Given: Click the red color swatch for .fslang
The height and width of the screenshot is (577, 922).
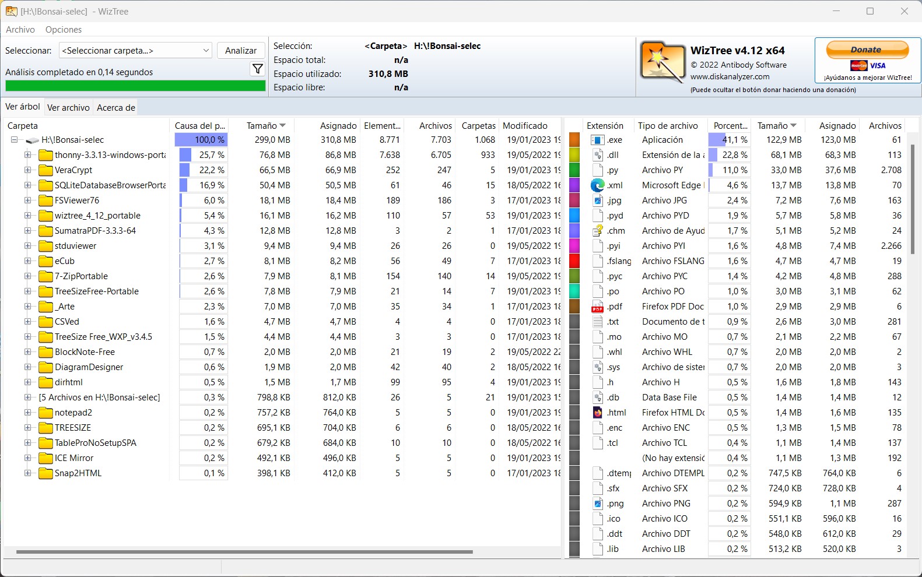Looking at the screenshot, I should click(x=574, y=261).
